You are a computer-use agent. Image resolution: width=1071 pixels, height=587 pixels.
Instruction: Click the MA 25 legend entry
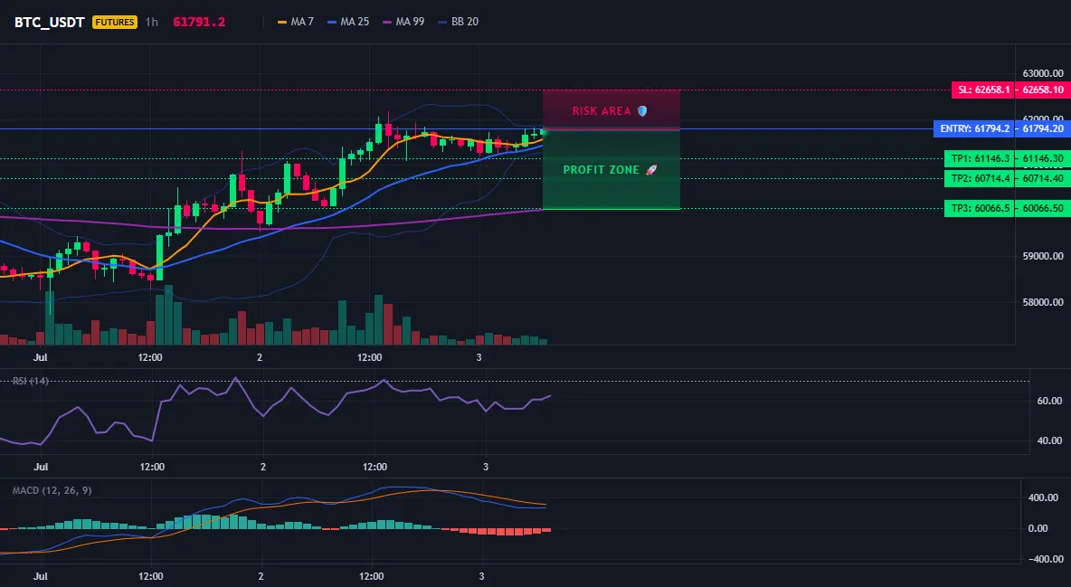[348, 22]
